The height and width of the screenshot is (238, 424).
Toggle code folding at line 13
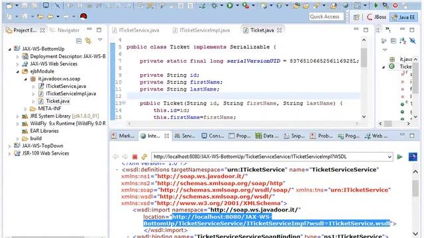point(124,103)
